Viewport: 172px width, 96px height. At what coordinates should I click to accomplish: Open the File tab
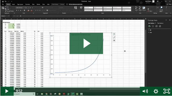(x=3, y=4)
